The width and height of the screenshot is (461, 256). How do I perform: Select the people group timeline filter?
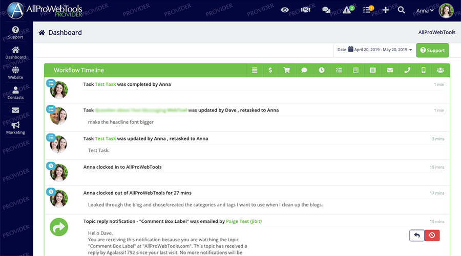441,70
